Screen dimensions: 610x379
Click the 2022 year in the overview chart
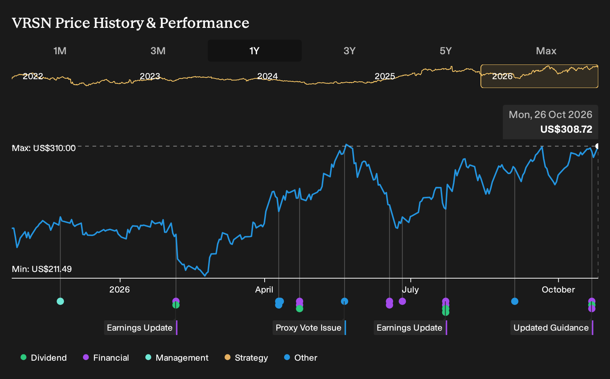pyautogui.click(x=33, y=76)
